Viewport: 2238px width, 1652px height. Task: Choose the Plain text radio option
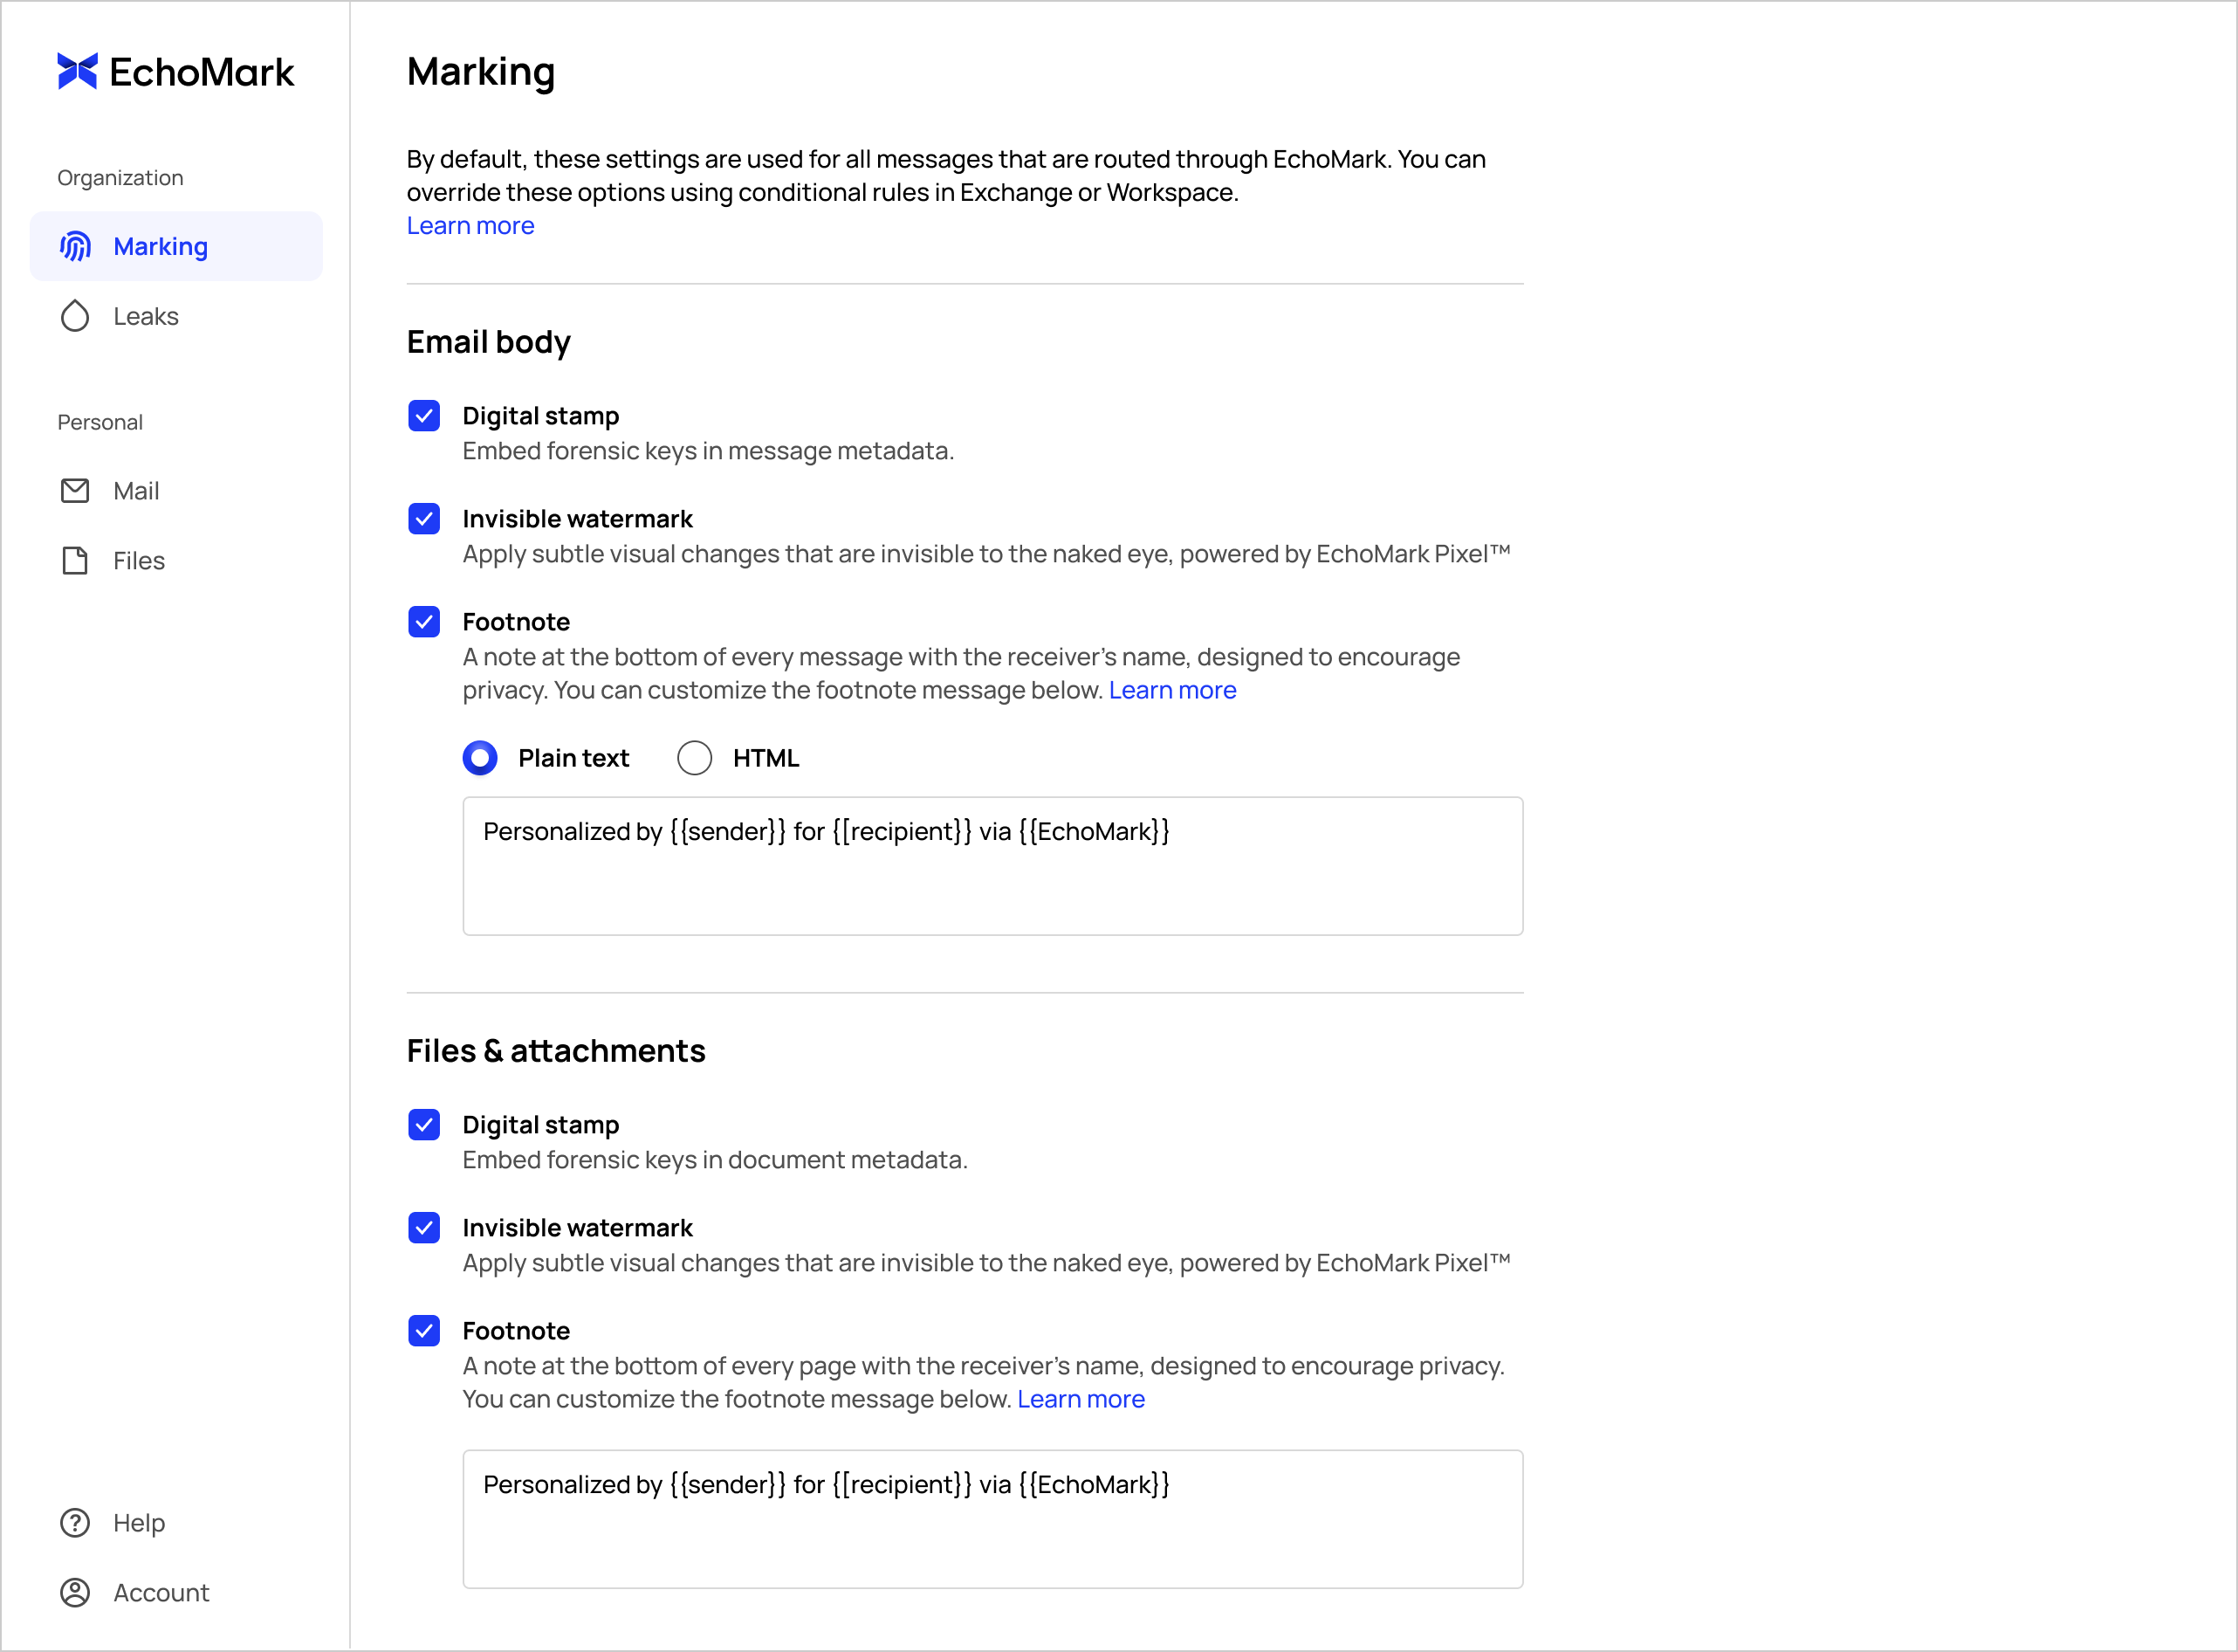click(x=480, y=758)
